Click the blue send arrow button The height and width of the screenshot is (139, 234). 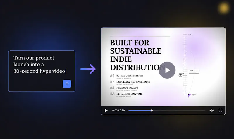(67, 84)
